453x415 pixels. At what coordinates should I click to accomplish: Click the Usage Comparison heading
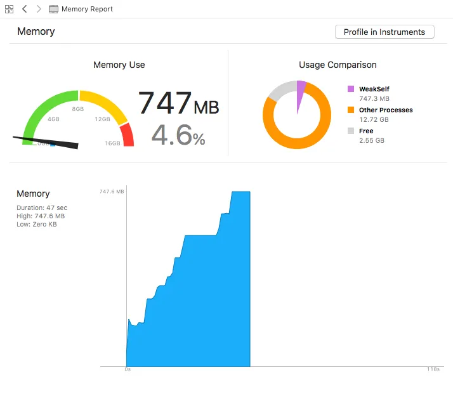(x=338, y=65)
